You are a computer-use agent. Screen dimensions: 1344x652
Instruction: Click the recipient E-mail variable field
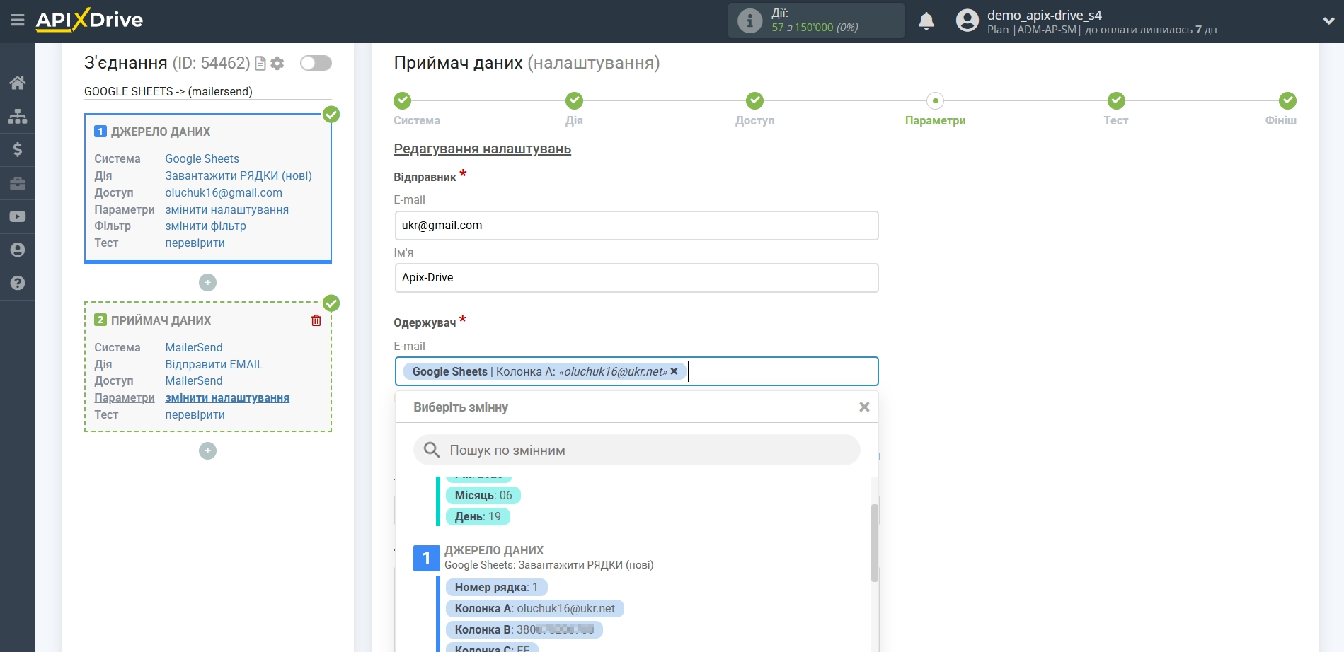click(x=636, y=371)
